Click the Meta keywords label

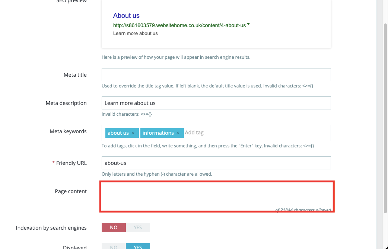[68, 131]
